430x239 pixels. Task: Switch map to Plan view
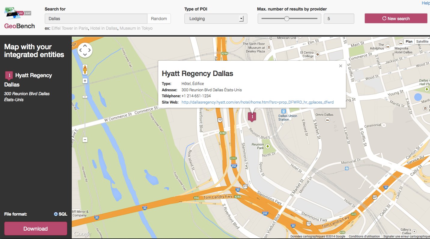pos(409,41)
